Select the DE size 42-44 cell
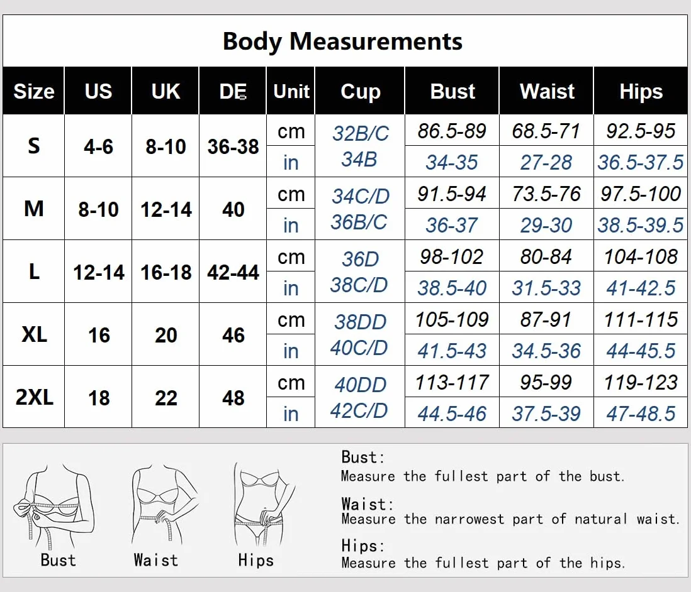This screenshot has height=592, width=691. point(233,272)
